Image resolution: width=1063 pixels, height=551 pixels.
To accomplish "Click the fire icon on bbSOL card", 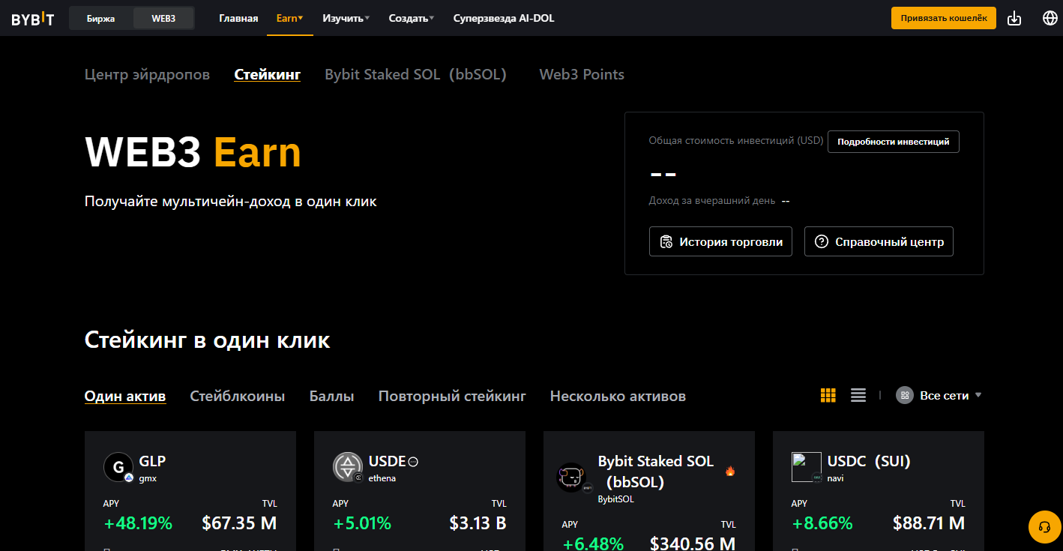I will (730, 472).
